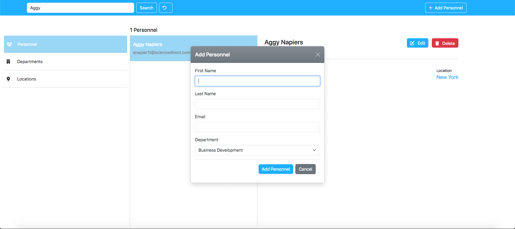
Task: Open the Department dropdown
Action: click(x=252, y=150)
